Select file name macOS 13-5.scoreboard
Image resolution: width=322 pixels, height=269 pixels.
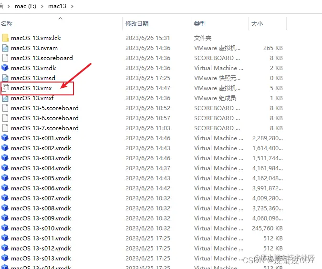45,108
